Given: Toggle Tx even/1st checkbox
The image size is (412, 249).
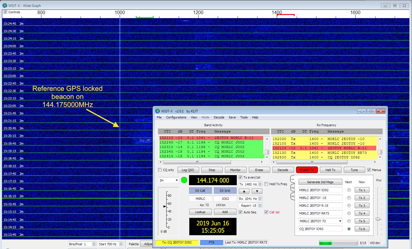Looking at the screenshot, I should [241, 177].
